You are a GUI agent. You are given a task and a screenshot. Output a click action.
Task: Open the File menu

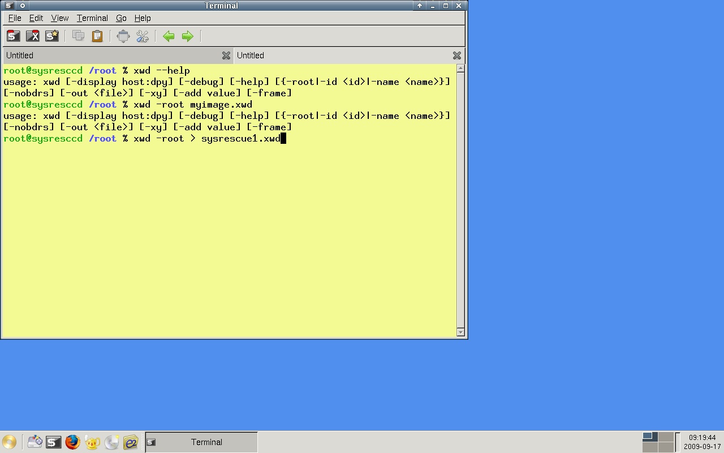click(15, 18)
